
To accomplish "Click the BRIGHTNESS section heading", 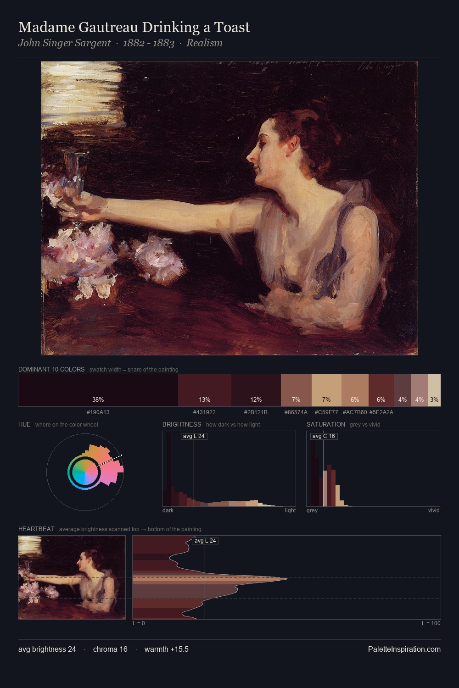I will pyautogui.click(x=182, y=424).
